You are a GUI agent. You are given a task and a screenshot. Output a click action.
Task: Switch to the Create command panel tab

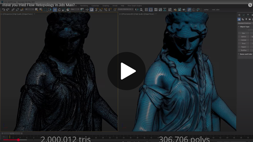[239, 15]
